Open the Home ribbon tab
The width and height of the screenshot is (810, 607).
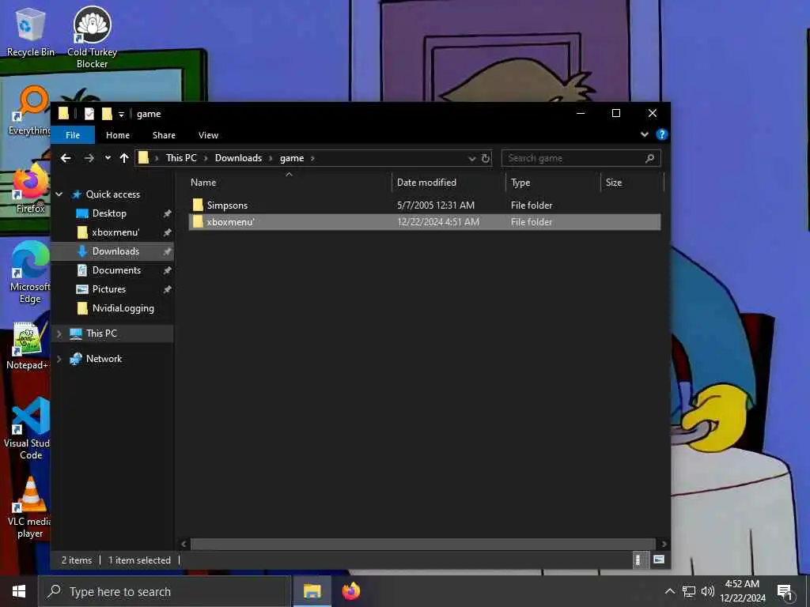[118, 134]
